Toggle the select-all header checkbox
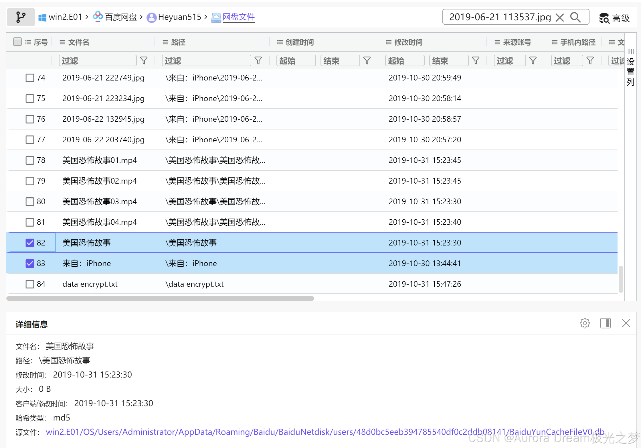Image resolution: width=641 pixels, height=448 pixels. (17, 42)
